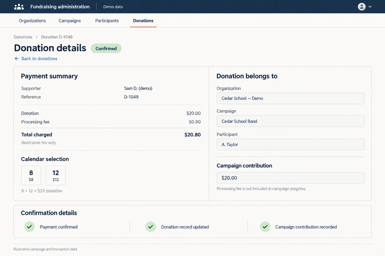Select the Donations tab
Viewport: 385px width, 256px height.
(x=143, y=21)
